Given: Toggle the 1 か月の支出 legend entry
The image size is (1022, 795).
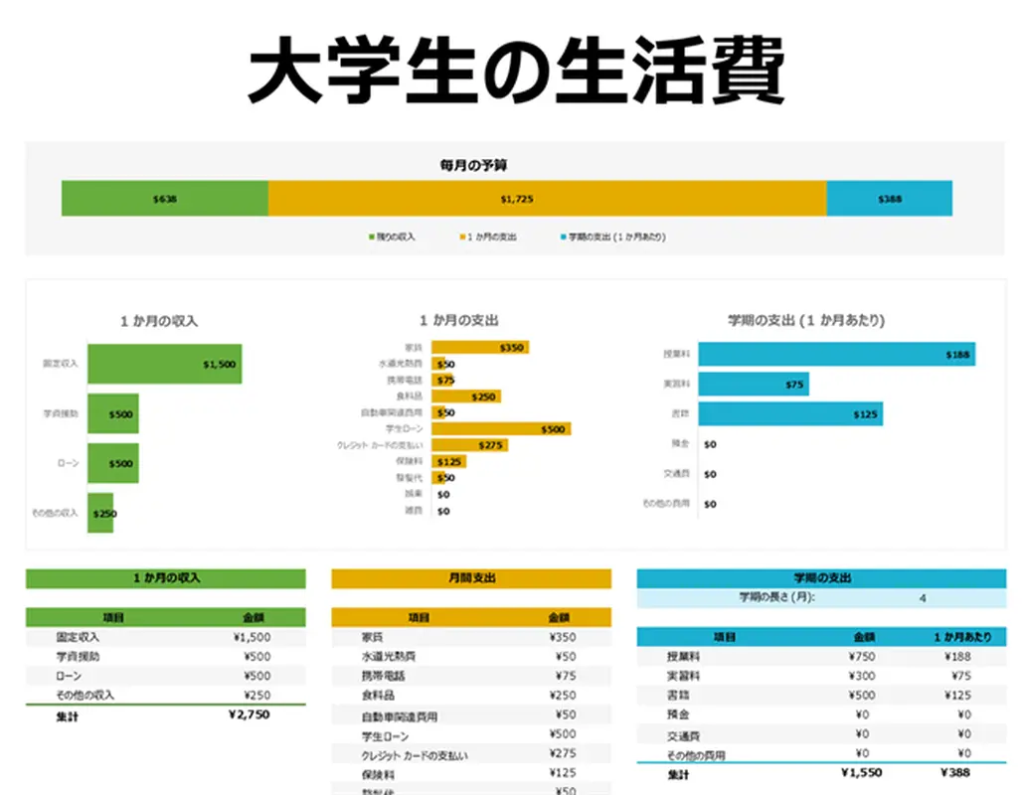Looking at the screenshot, I should 487,237.
